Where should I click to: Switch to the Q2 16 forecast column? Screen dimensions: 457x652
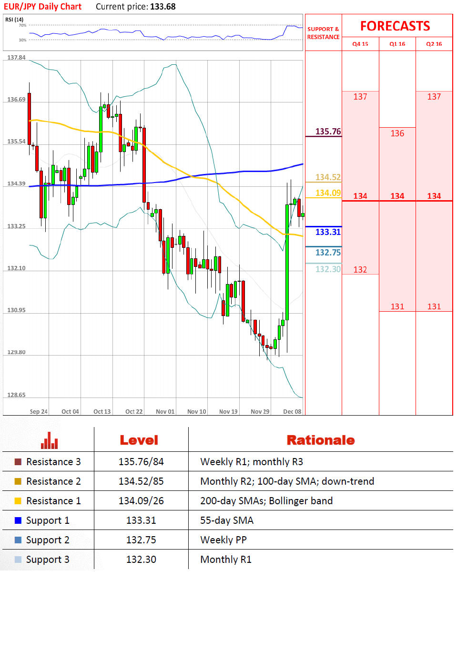pyautogui.click(x=434, y=44)
